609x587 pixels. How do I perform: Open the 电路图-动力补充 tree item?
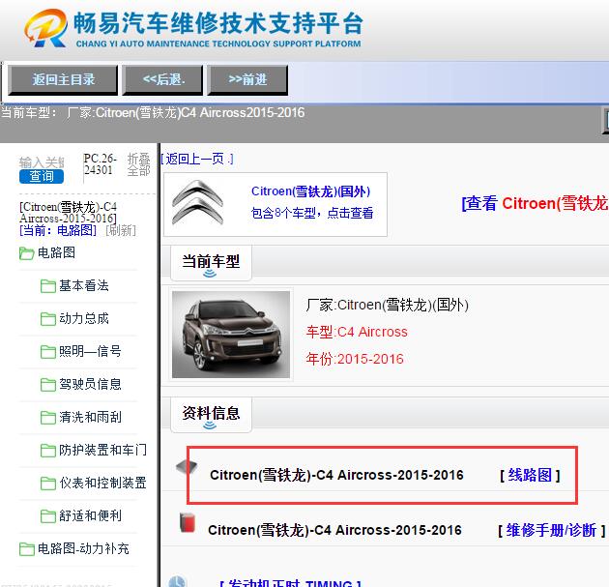click(83, 548)
